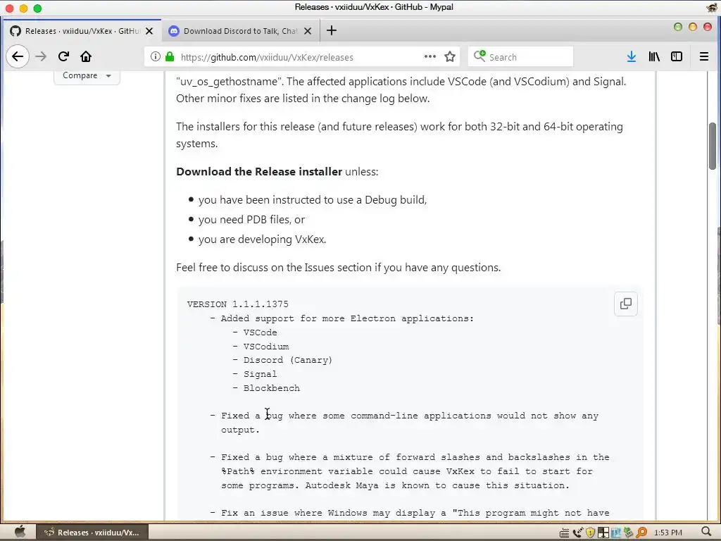Click the phone tray icon

[x=577, y=533]
